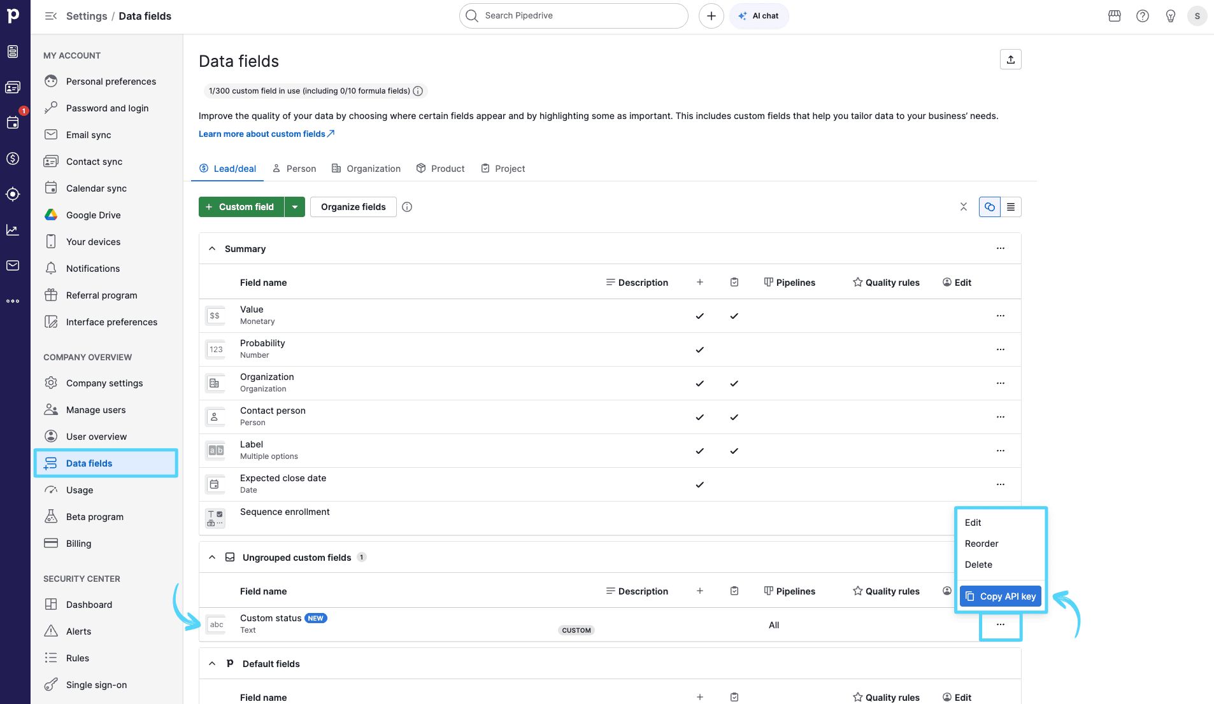Open options menu for Probability field

(x=1001, y=349)
